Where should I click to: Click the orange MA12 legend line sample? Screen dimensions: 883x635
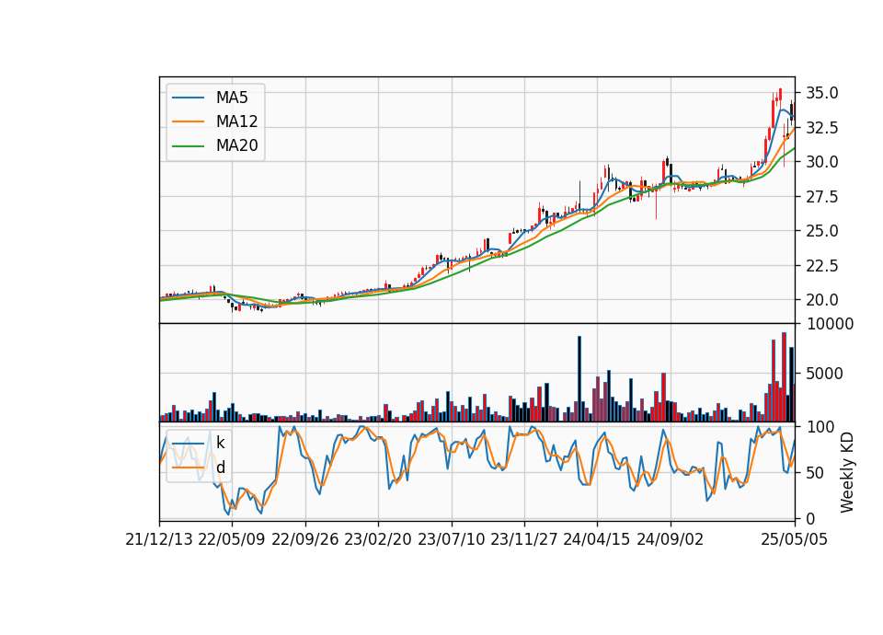coord(188,121)
